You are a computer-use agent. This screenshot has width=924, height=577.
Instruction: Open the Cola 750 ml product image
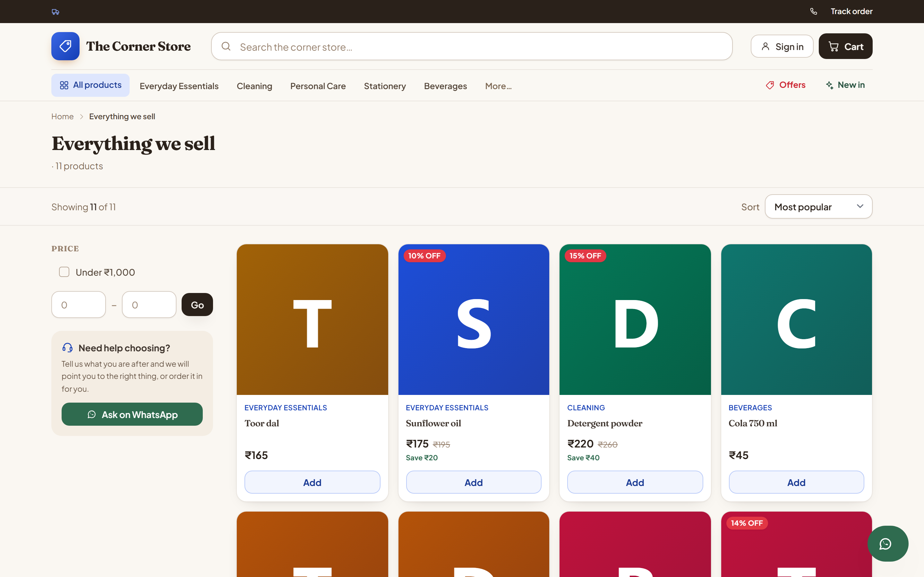(x=797, y=320)
